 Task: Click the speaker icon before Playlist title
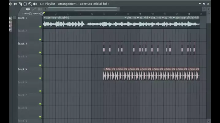[x=42, y=4]
